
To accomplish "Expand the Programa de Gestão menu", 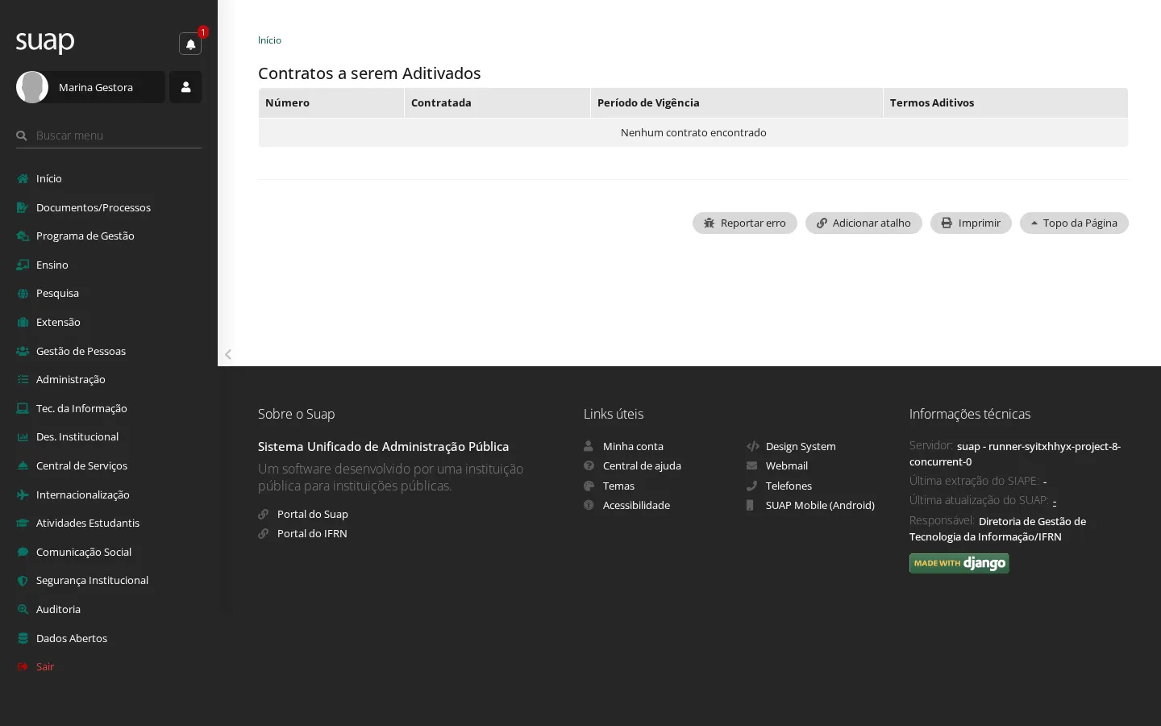I will click(109, 236).
